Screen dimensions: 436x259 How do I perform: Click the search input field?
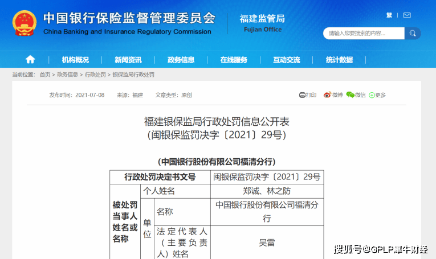coord(364,34)
